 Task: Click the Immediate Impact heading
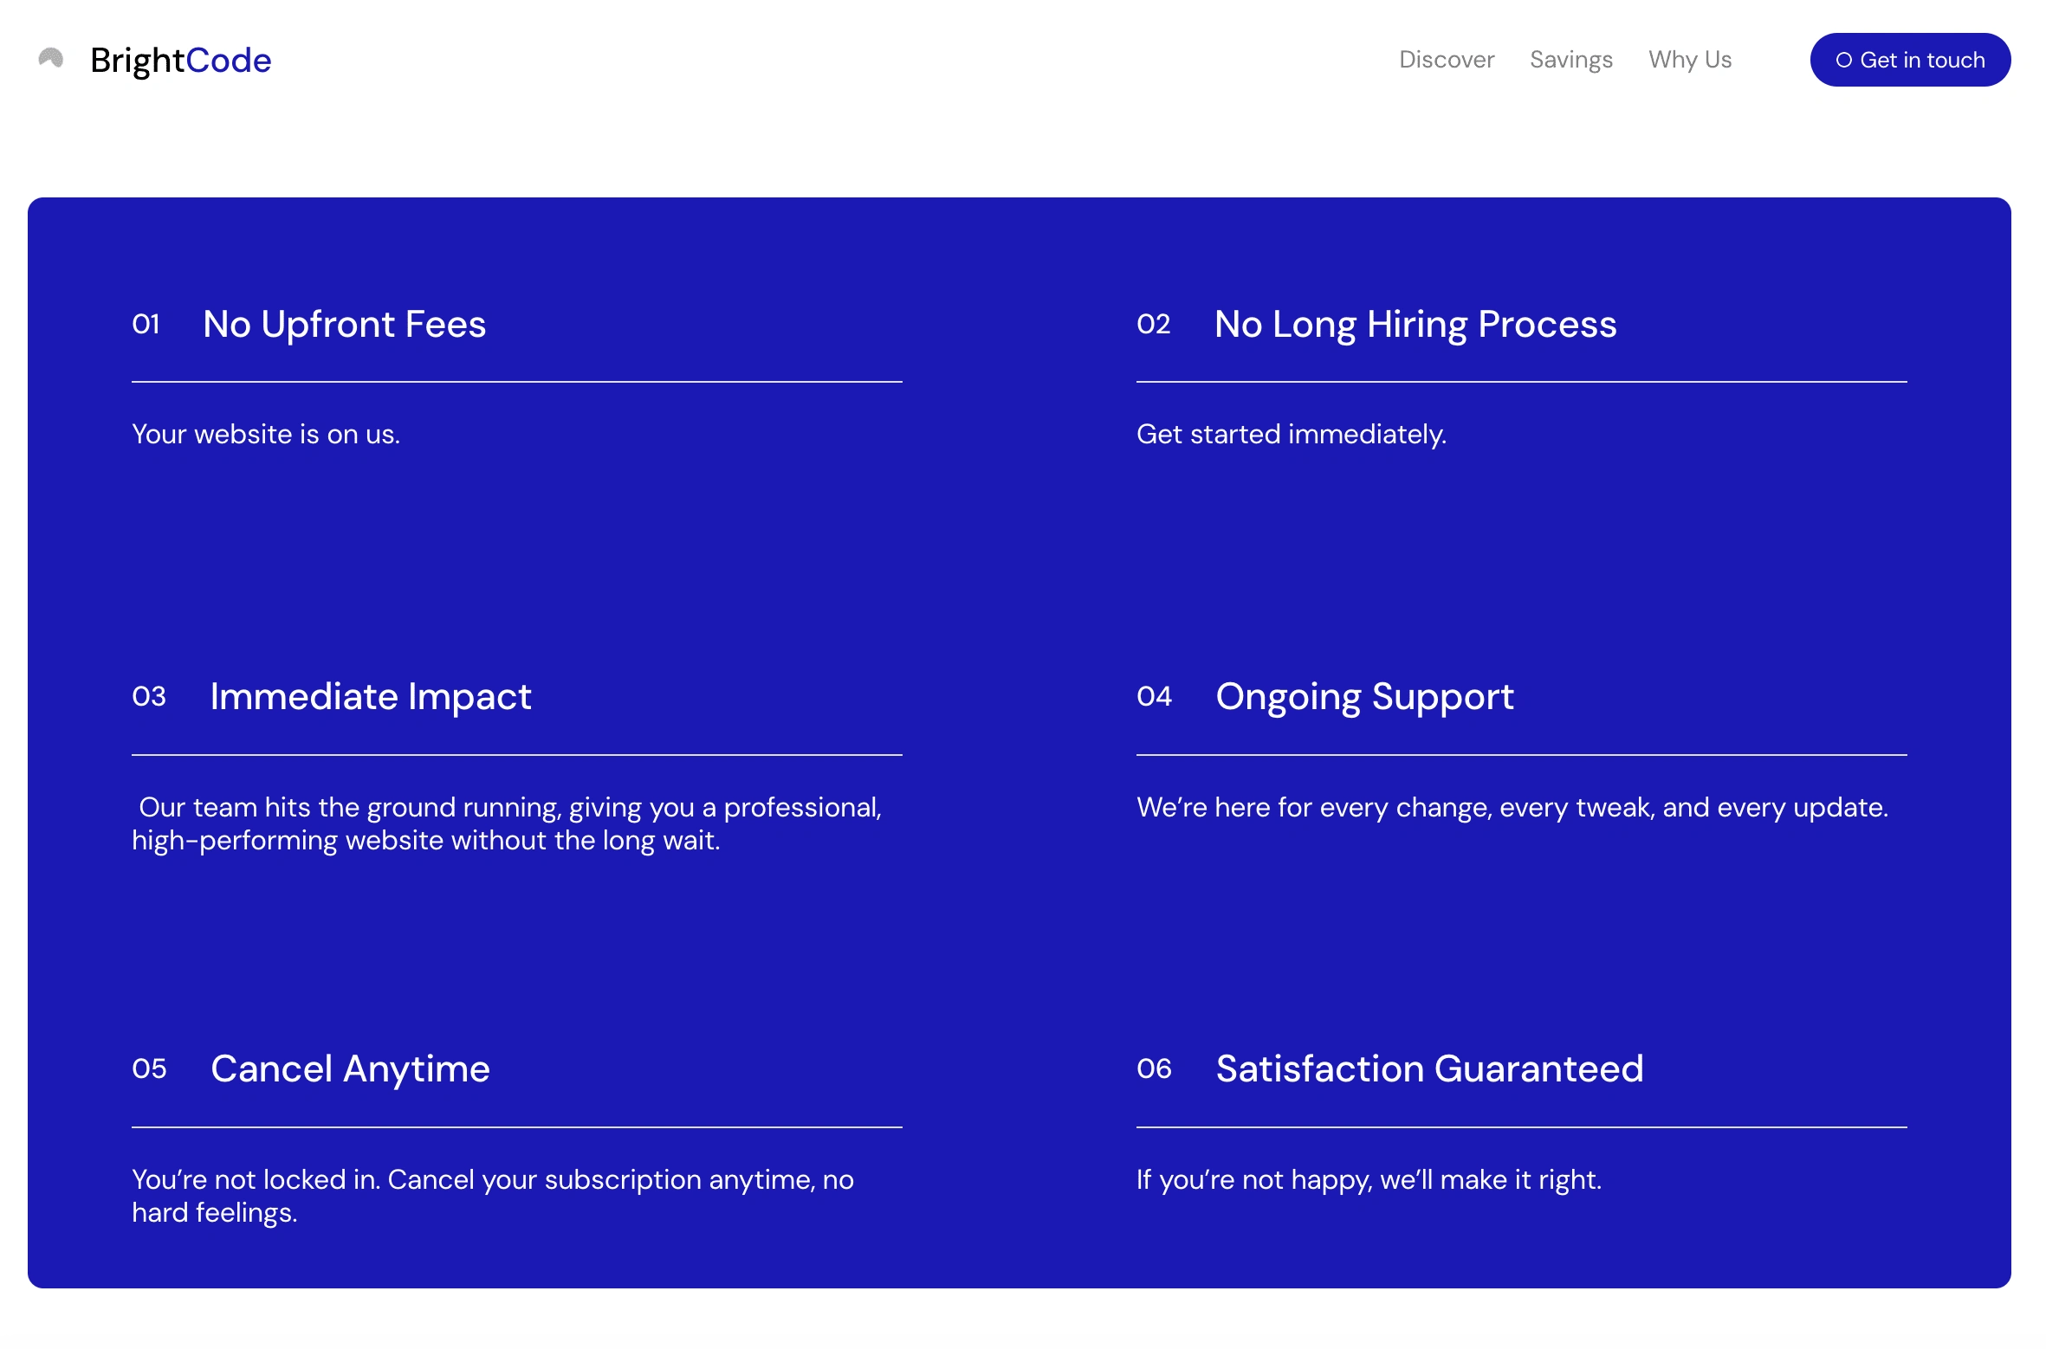pyautogui.click(x=370, y=697)
